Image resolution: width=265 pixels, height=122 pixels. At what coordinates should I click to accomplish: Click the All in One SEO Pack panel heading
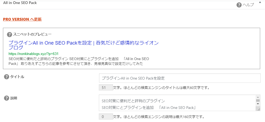point(20,3)
